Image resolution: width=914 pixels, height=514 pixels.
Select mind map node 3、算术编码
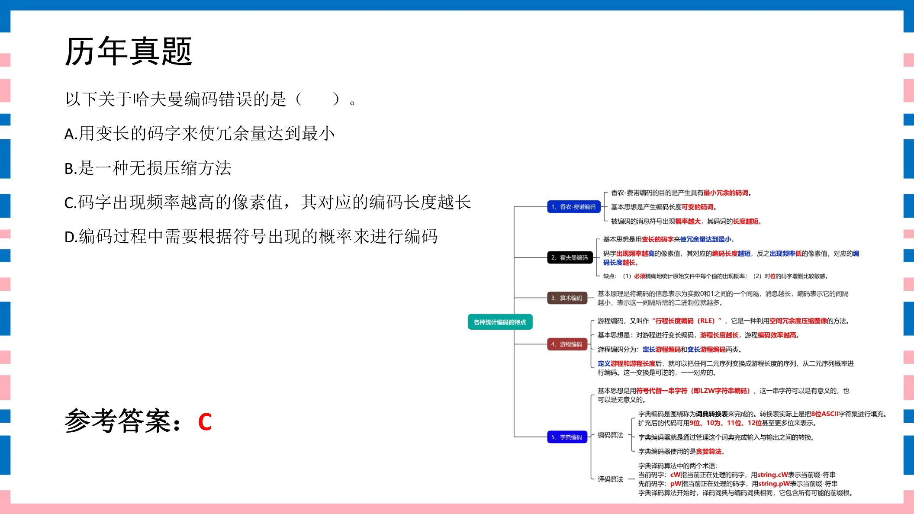(x=567, y=298)
